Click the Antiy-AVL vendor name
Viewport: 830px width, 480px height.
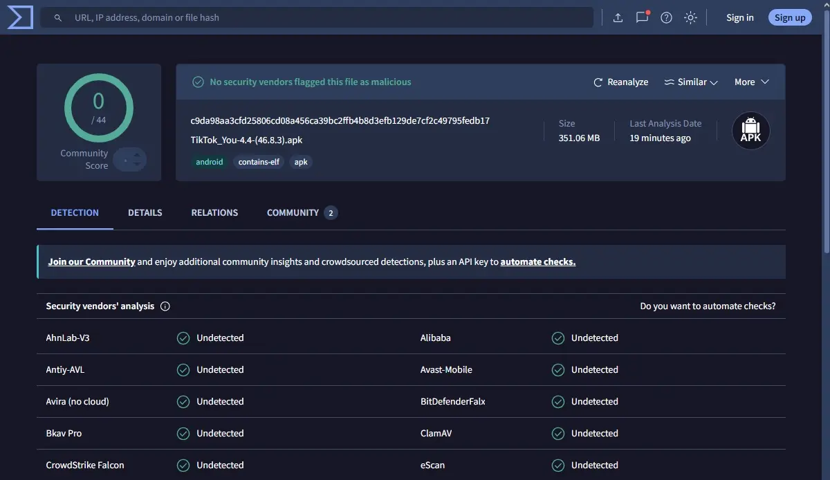click(x=65, y=370)
